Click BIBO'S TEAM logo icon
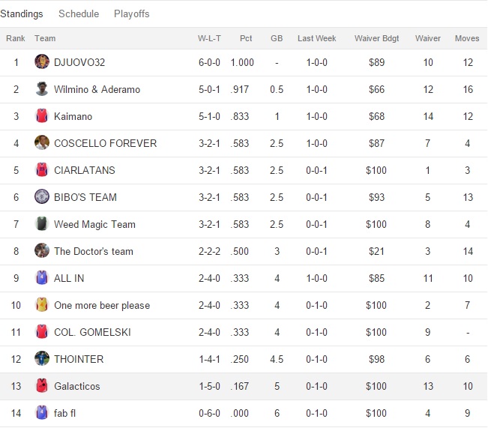Viewport: 488px width, 428px height. pos(42,197)
